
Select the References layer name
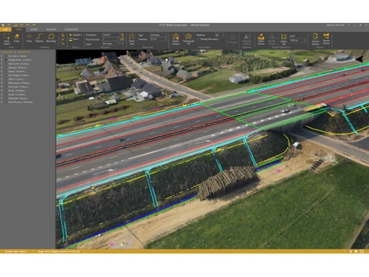point(18,83)
